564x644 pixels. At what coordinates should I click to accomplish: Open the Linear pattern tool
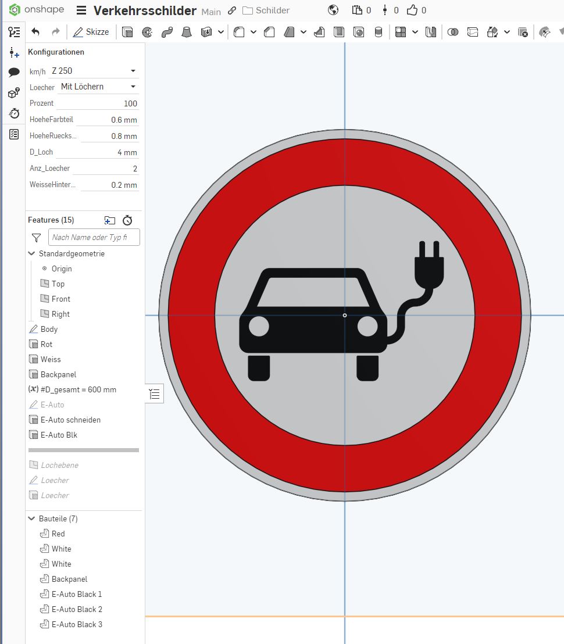(x=401, y=32)
